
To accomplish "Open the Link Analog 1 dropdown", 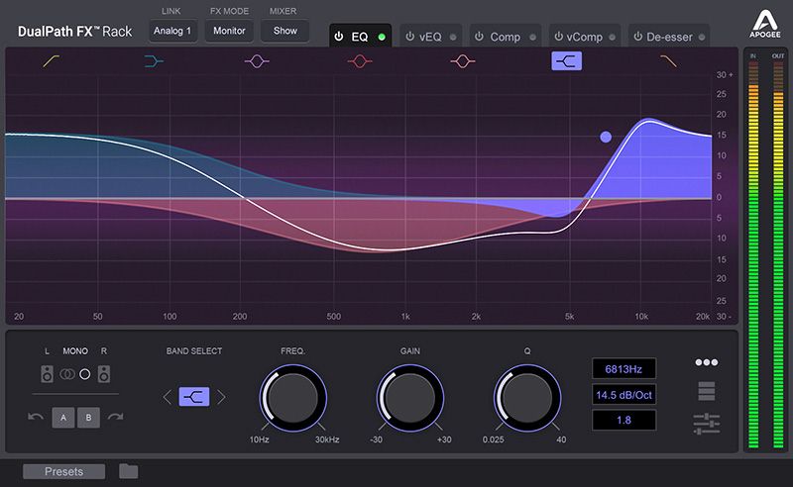I will [174, 31].
